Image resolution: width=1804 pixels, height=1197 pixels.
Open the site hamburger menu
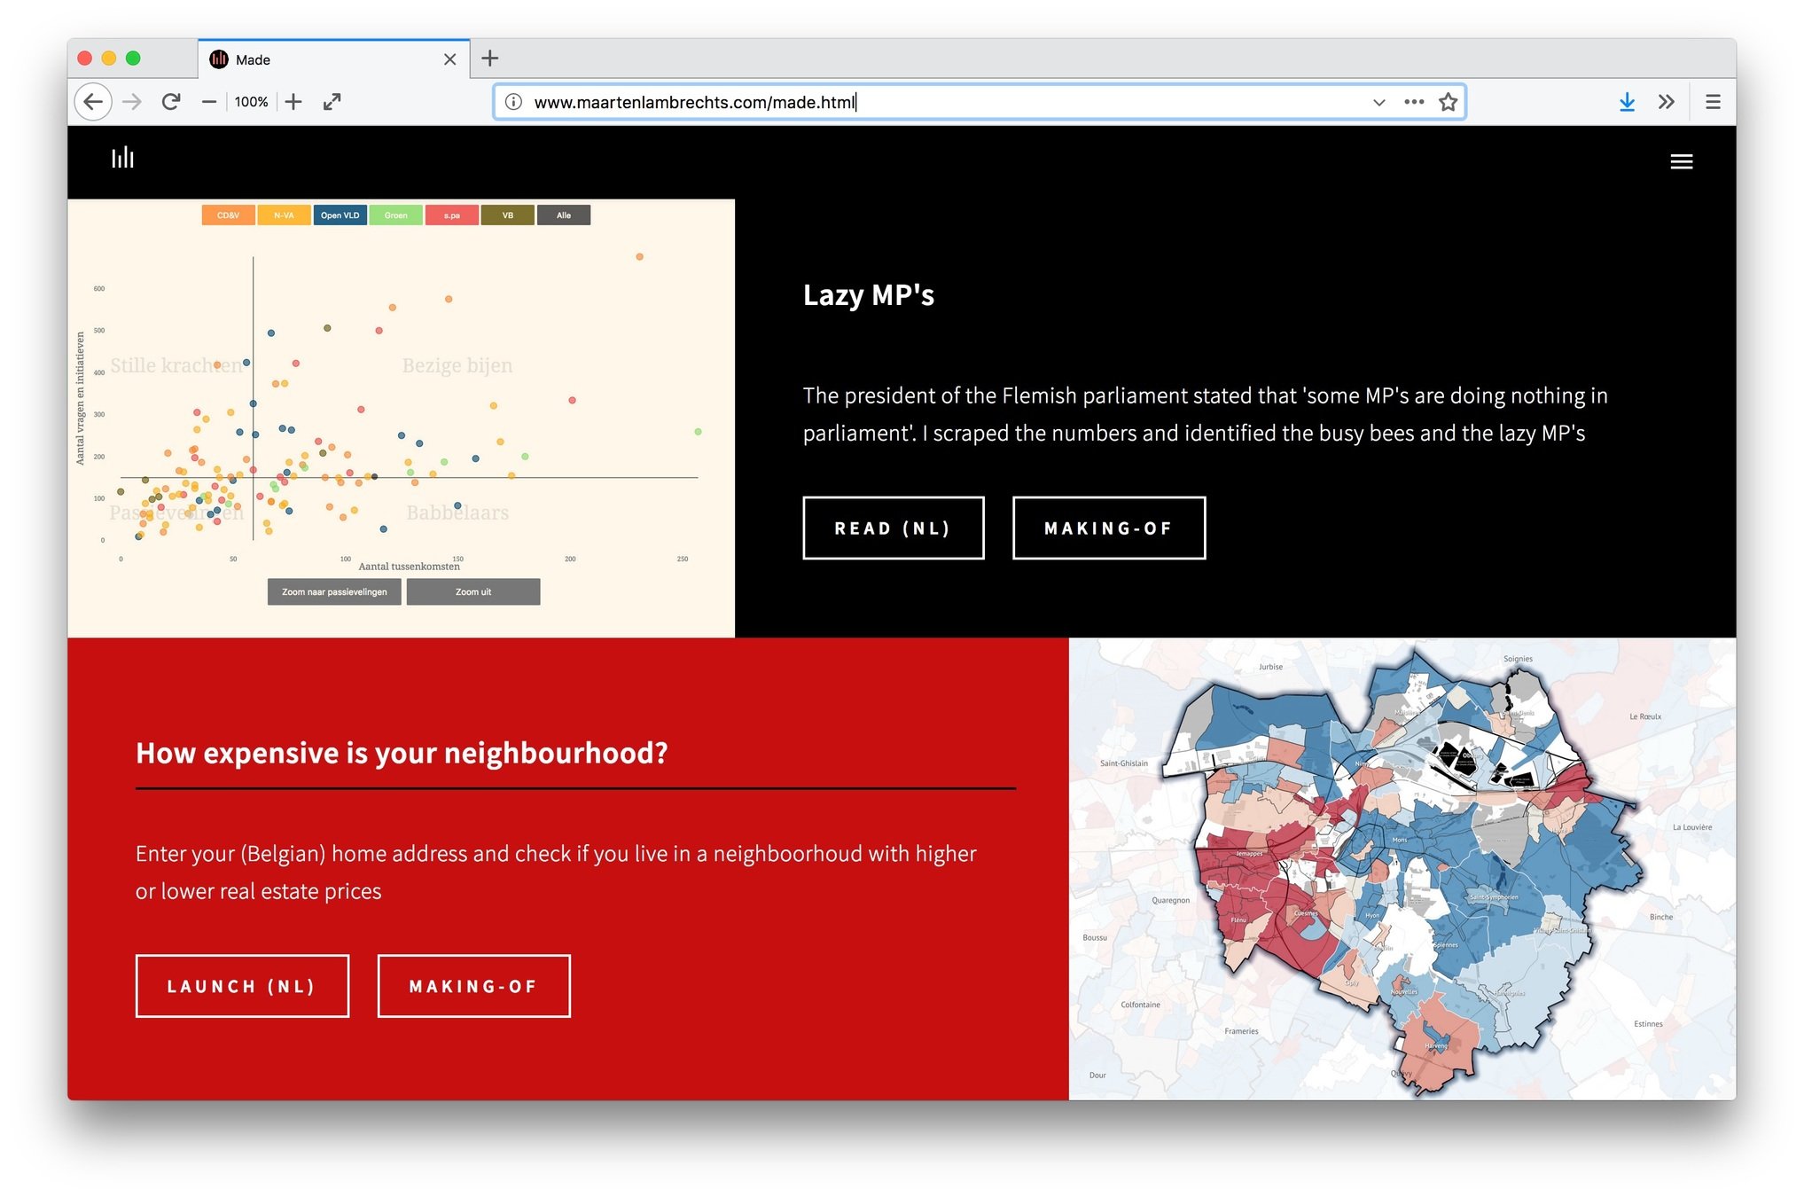tap(1681, 161)
